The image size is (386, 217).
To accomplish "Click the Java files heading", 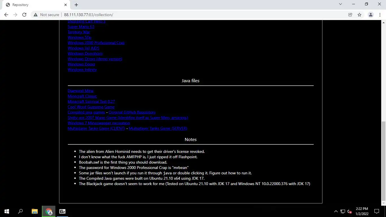I will pos(190,81).
